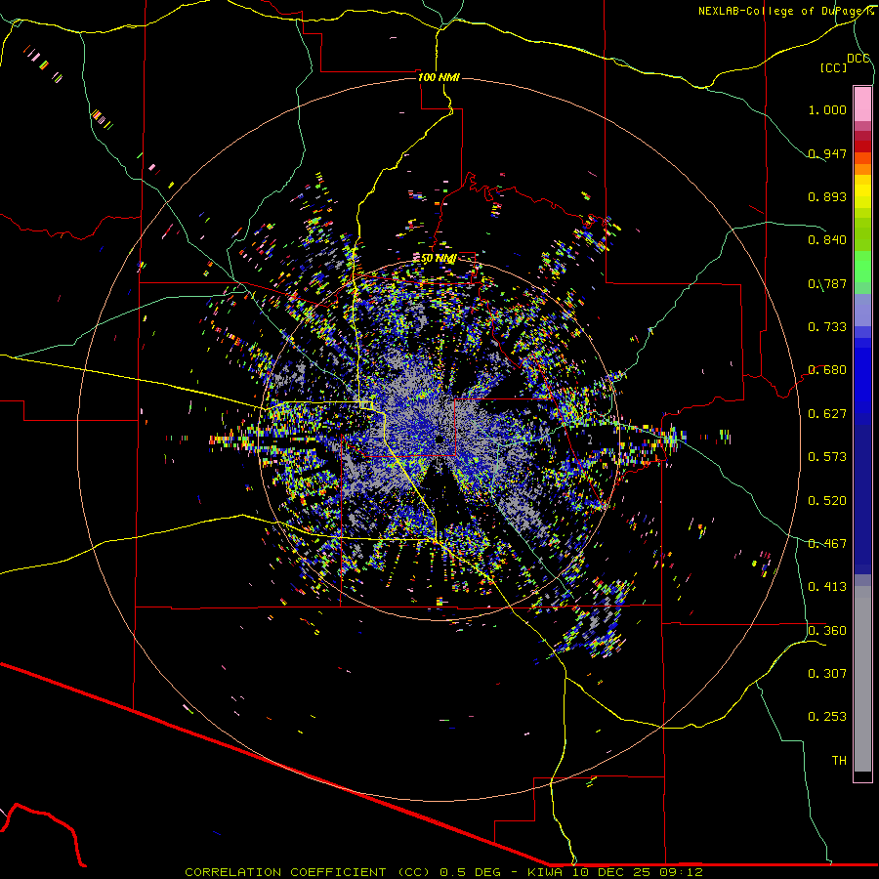This screenshot has width=879, height=879.
Task: Click the 0.520 scale value
Action: (827, 501)
